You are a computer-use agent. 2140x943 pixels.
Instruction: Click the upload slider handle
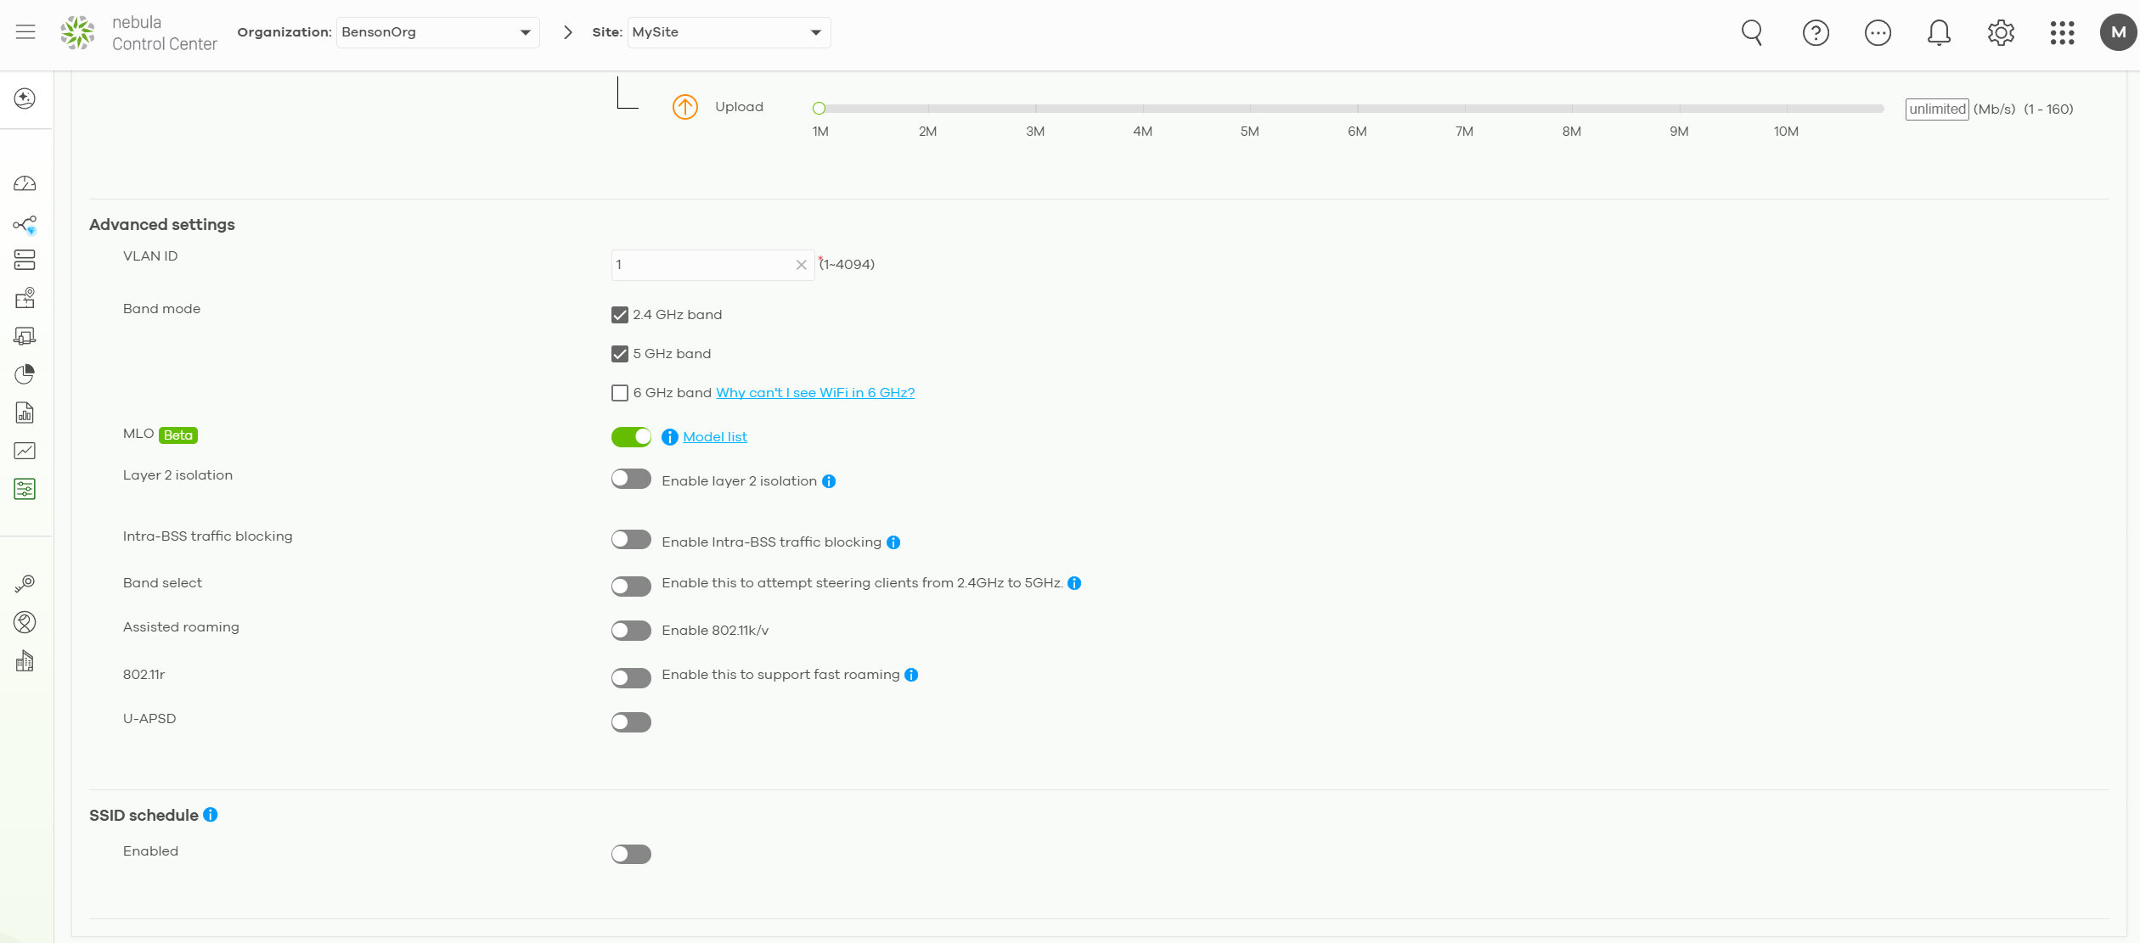(819, 109)
